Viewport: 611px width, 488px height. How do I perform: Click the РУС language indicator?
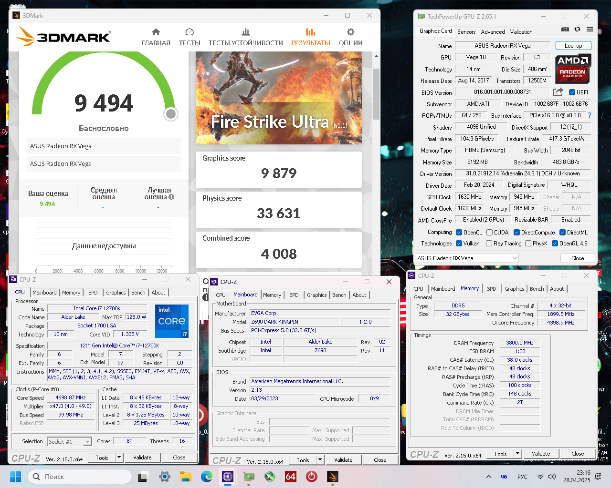coord(522,477)
